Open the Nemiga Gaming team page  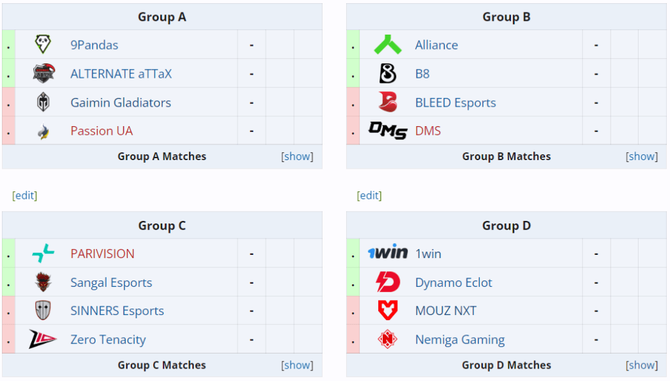[x=460, y=340]
